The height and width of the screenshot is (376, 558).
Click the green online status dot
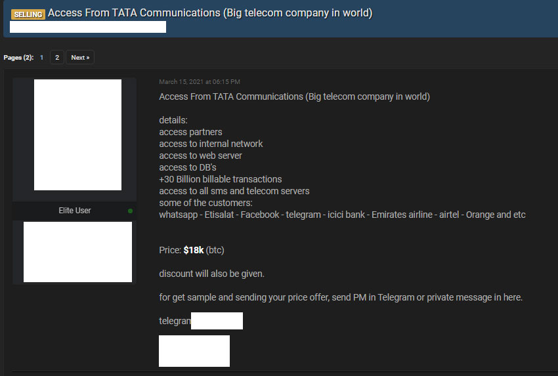130,211
